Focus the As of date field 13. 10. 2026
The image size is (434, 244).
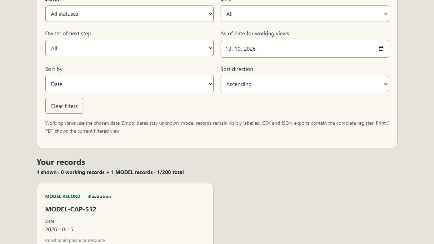[x=305, y=49]
